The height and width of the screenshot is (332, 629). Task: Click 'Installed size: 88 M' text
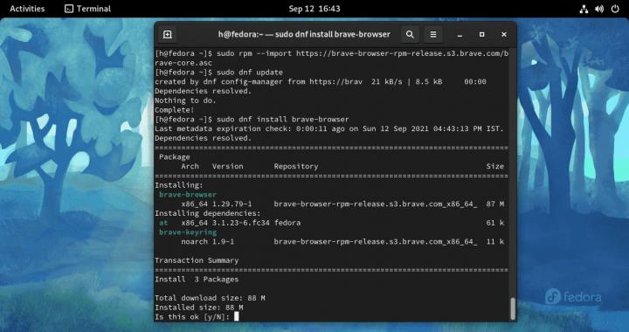199,308
